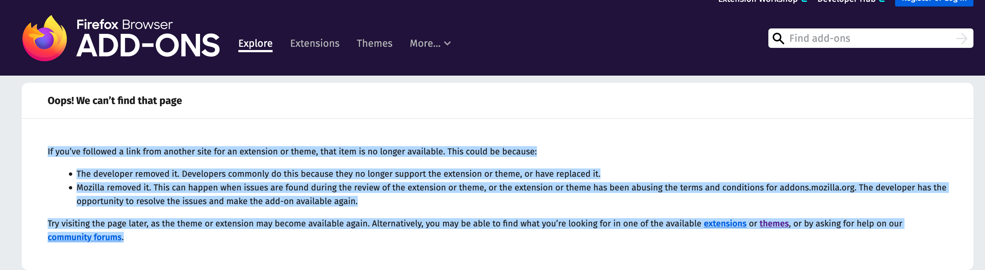This screenshot has width=985, height=270.
Task: Open the community forums link
Action: click(x=85, y=237)
